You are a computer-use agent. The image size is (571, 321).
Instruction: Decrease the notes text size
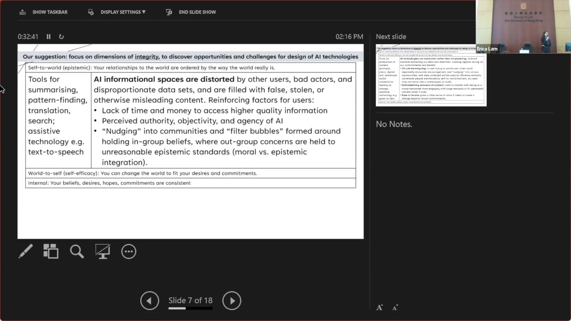[x=395, y=308]
